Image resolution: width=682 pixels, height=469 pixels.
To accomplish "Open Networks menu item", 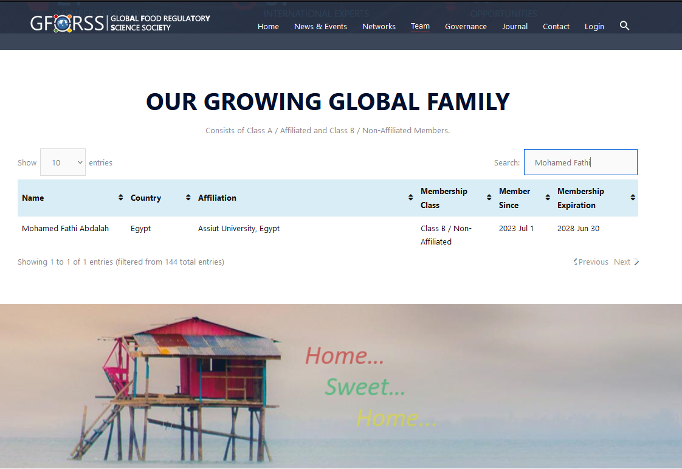I will click(379, 27).
